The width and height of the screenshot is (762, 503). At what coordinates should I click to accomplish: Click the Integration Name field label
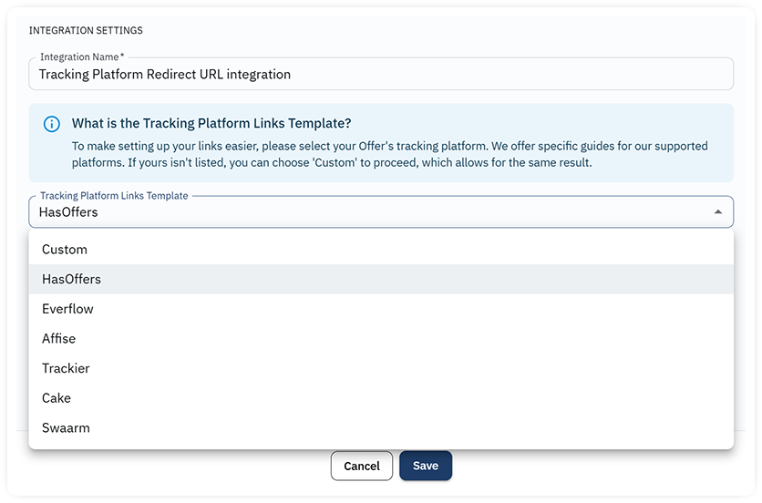[82, 56]
